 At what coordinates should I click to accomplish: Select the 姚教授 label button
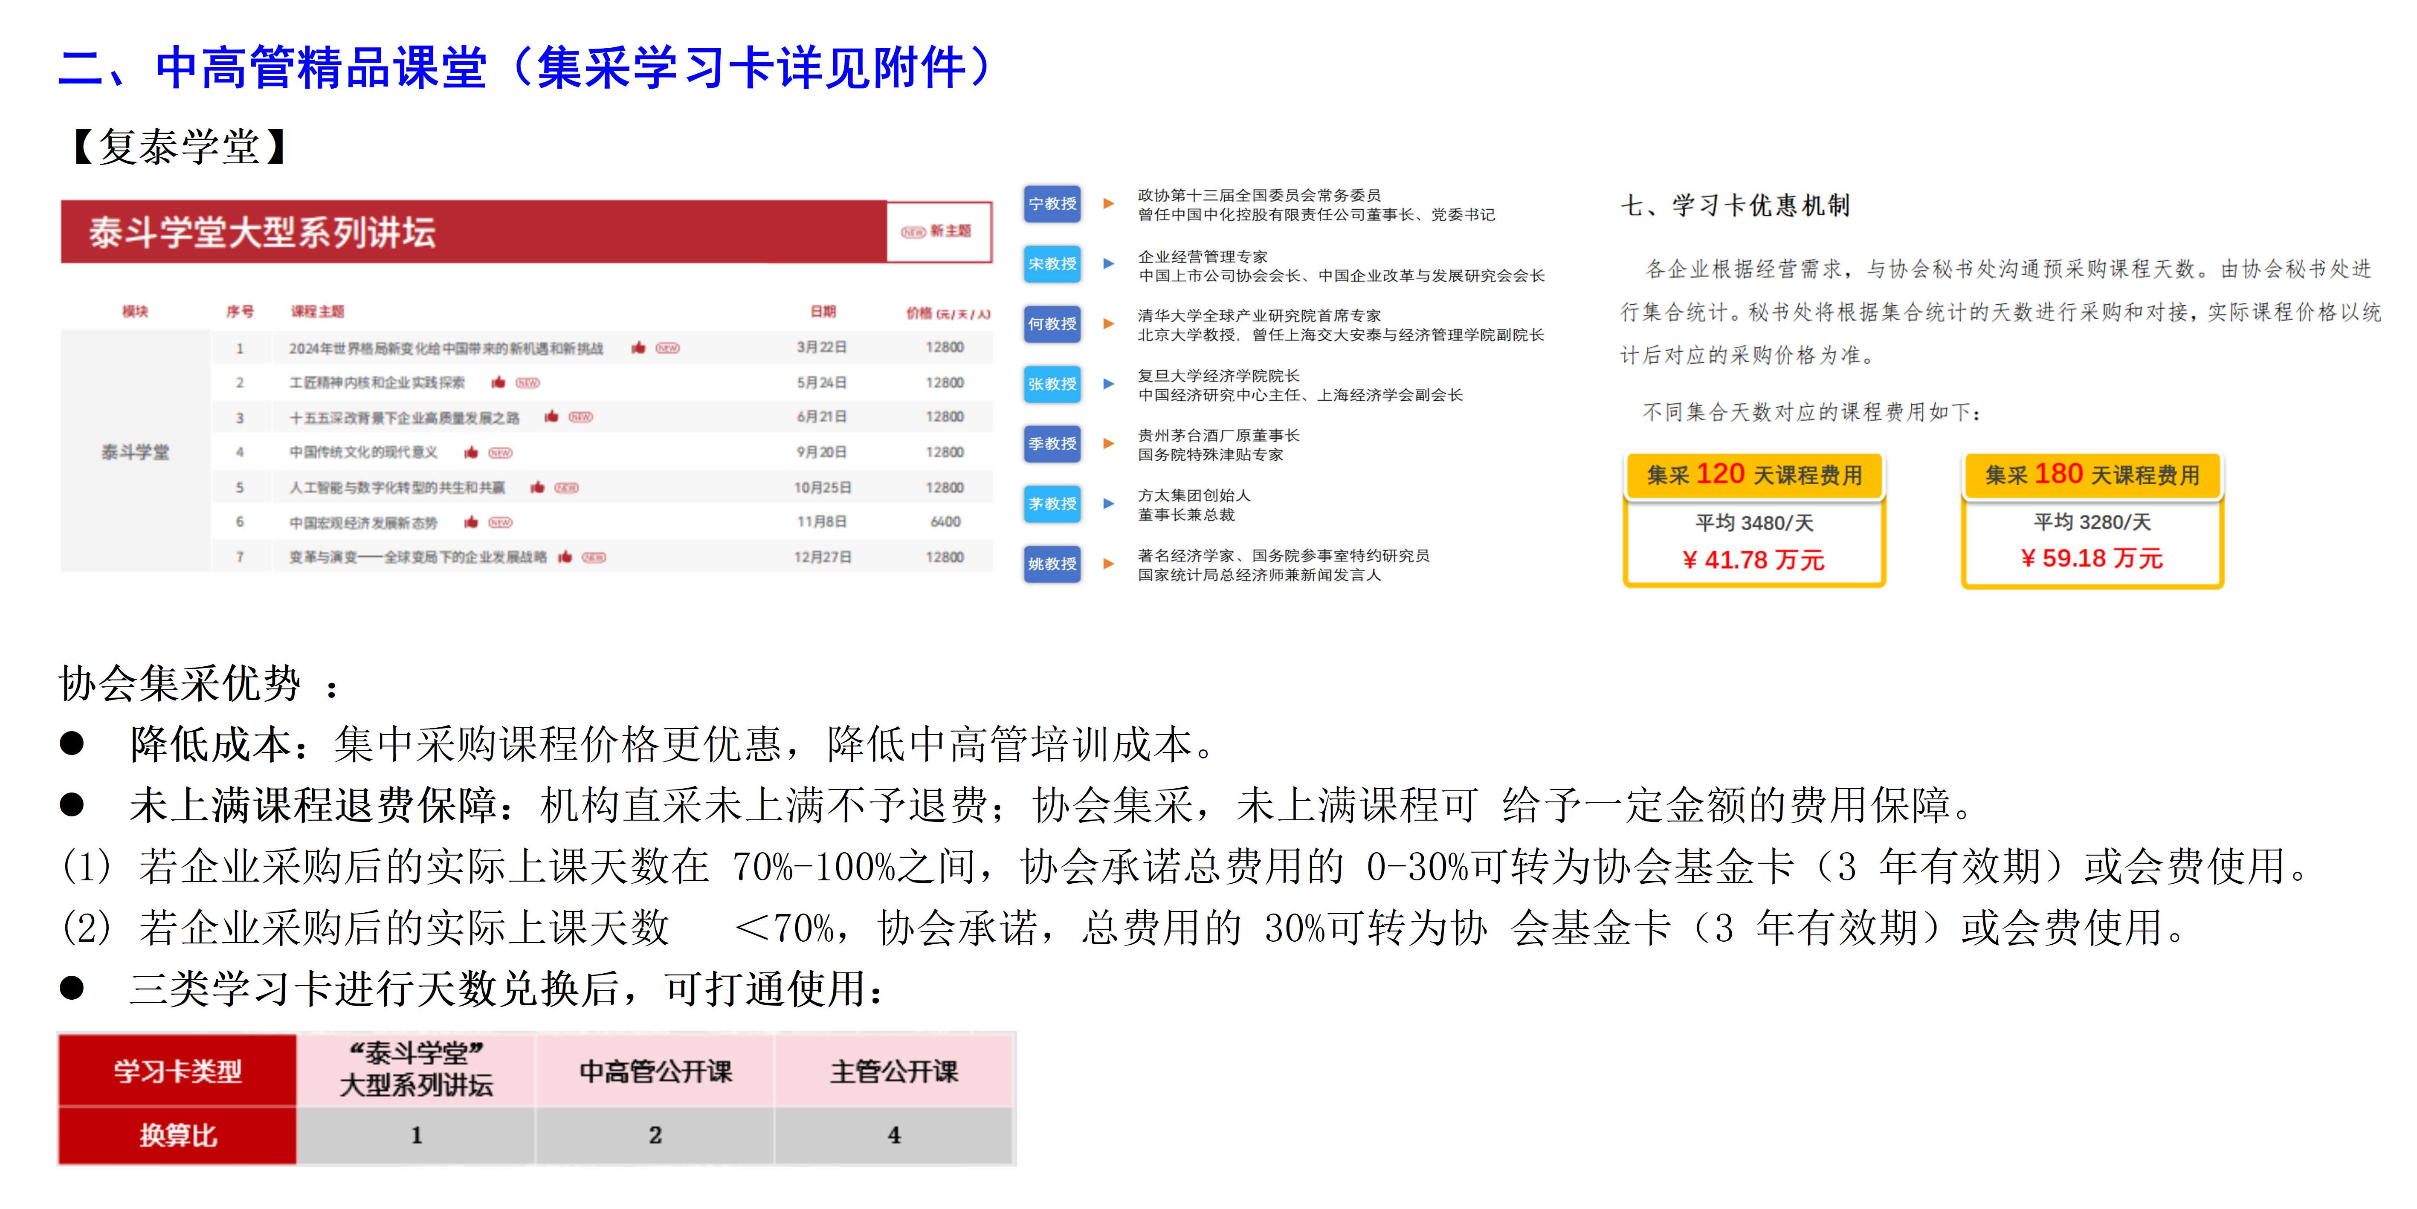tap(1052, 564)
